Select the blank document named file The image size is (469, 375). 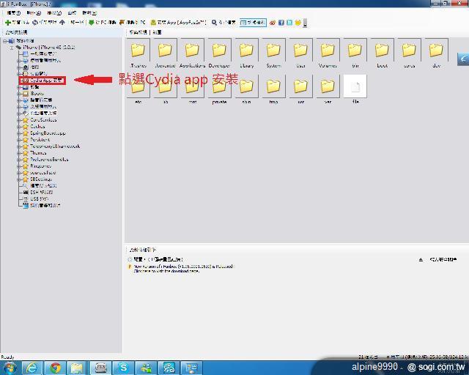[x=355, y=86]
